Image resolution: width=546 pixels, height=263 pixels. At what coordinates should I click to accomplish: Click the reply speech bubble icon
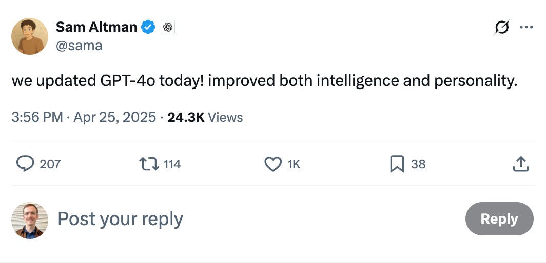[x=25, y=164]
